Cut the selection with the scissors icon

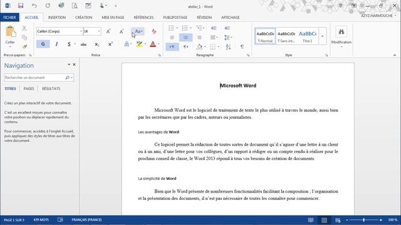click(x=24, y=28)
